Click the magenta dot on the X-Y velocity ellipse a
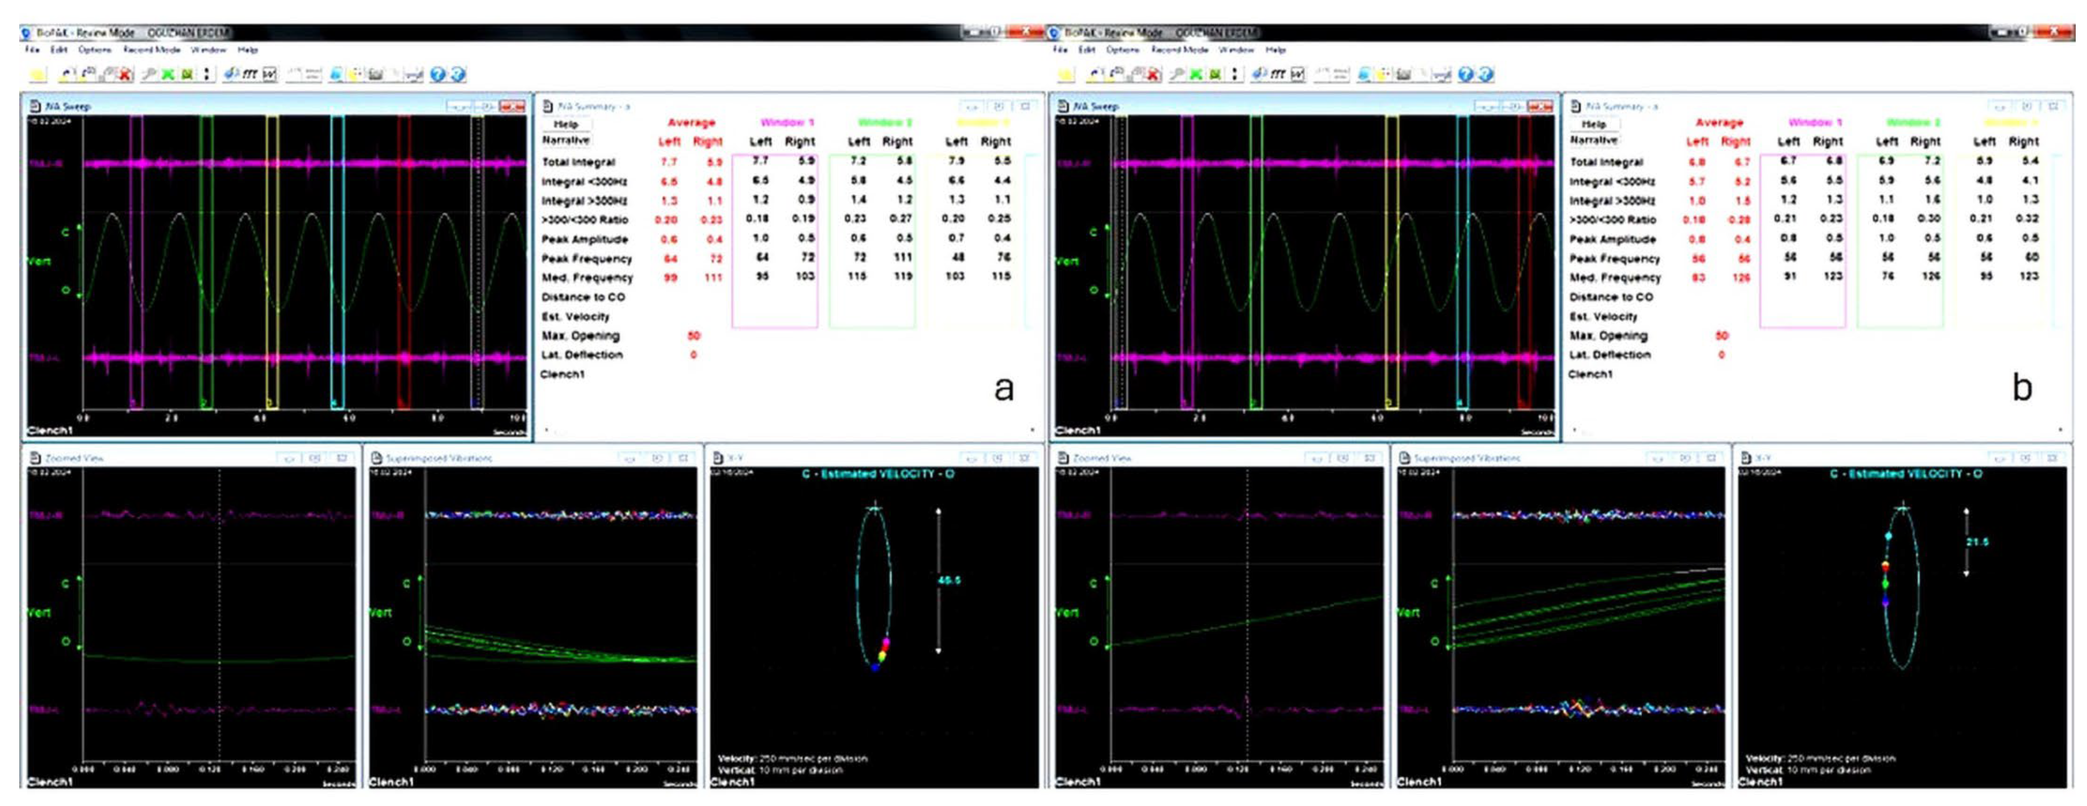Image resolution: width=2087 pixels, height=806 pixels. 885,642
